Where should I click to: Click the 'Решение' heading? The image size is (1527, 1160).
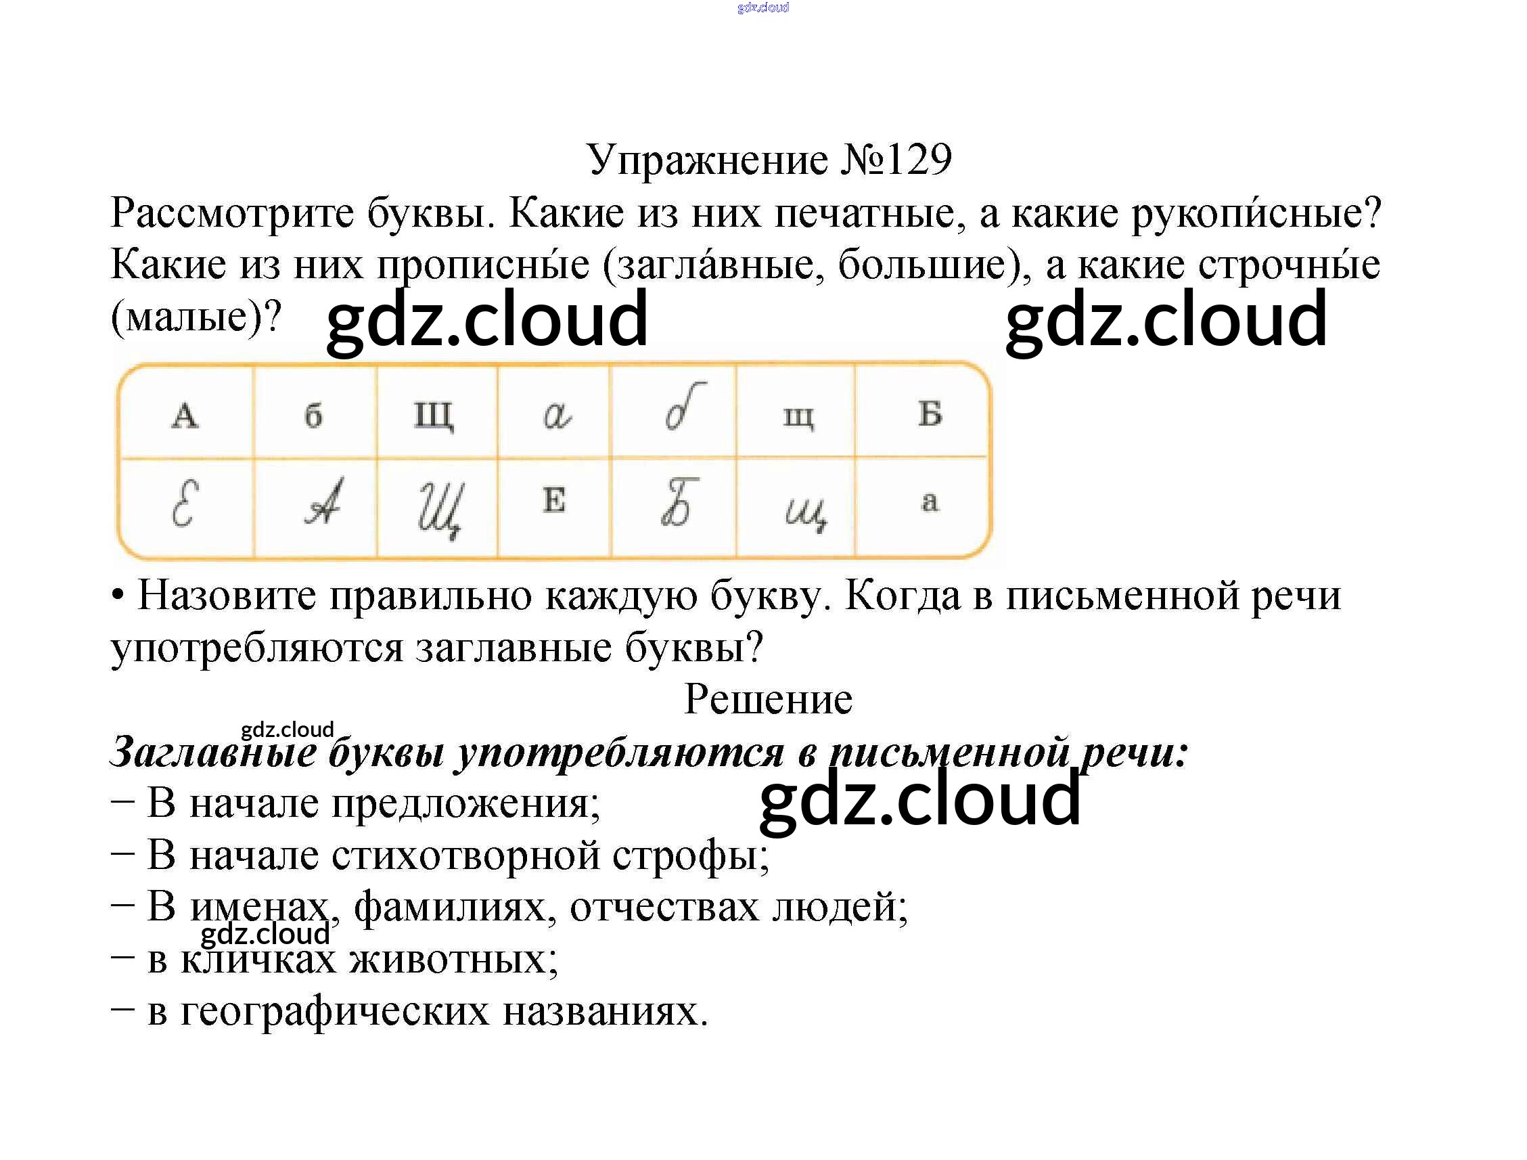click(x=768, y=700)
